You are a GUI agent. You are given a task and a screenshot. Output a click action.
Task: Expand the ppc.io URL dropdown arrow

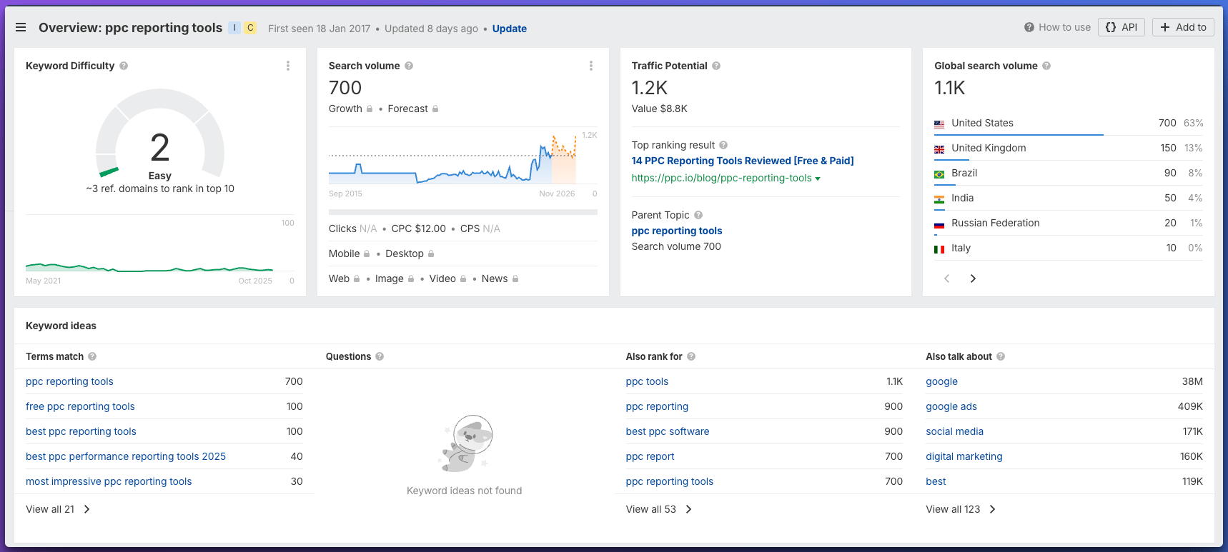[818, 179]
